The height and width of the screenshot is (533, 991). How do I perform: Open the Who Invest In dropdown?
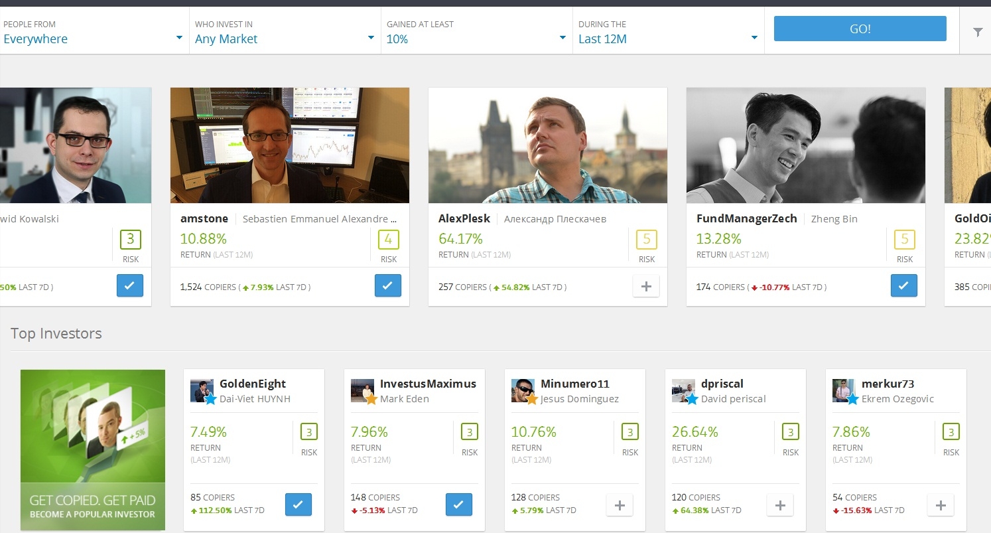click(285, 31)
